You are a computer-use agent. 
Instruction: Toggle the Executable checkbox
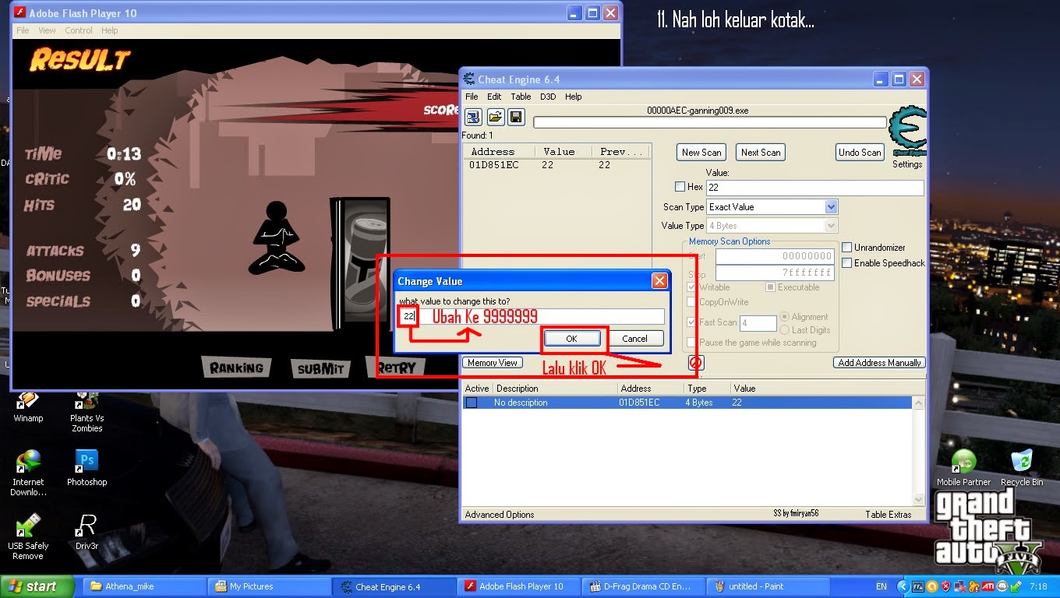point(770,287)
